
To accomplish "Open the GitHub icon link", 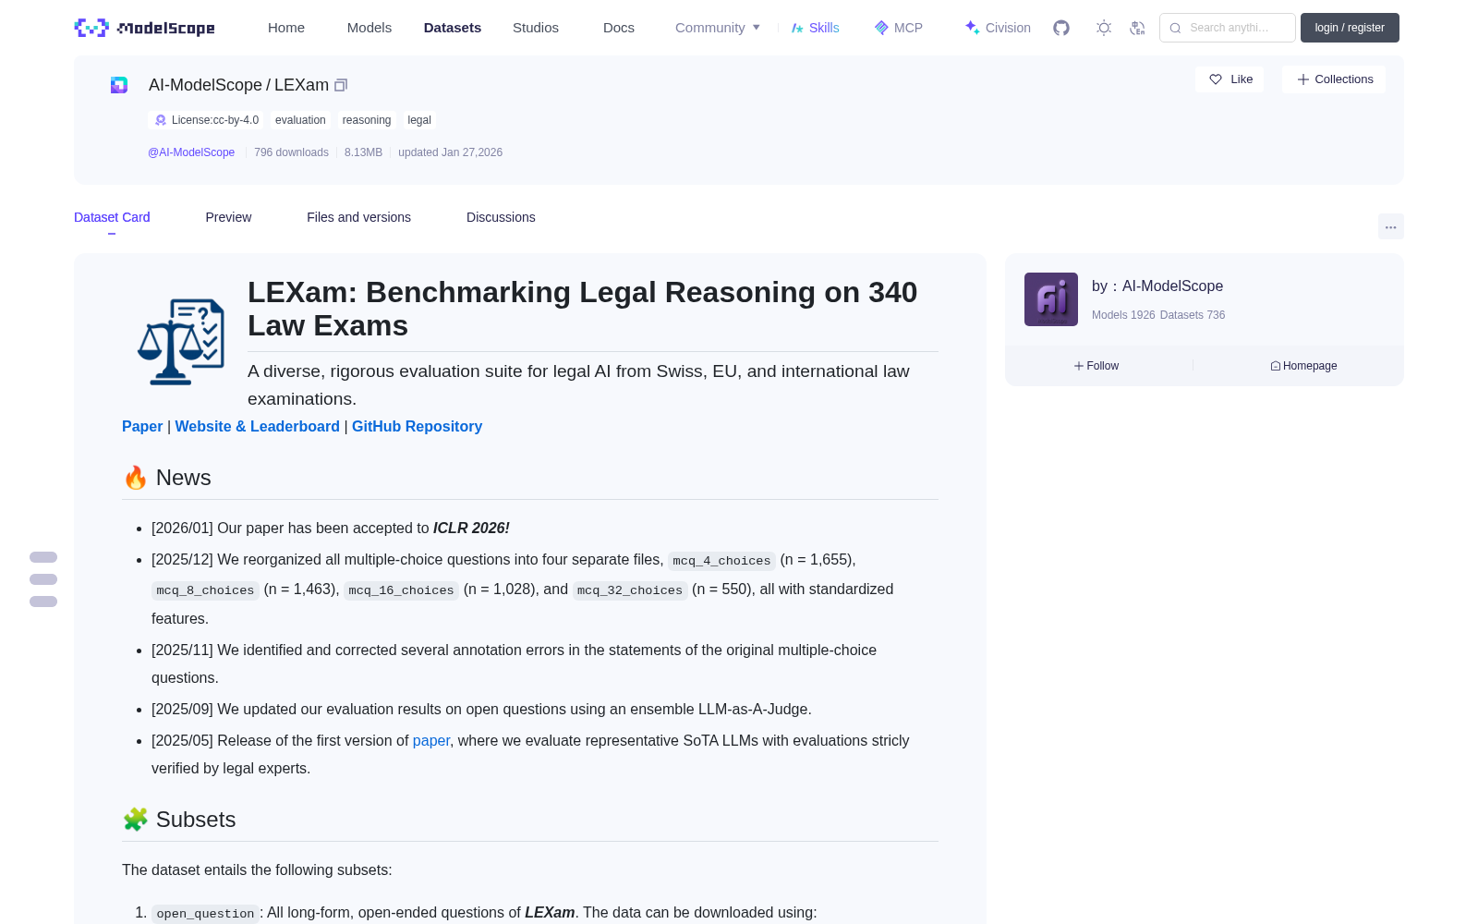I will click(x=1061, y=28).
